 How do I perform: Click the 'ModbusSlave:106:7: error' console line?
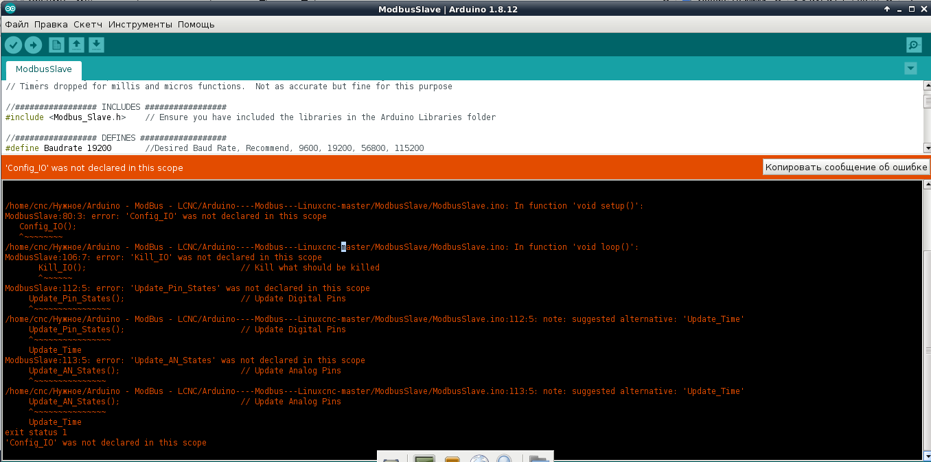pos(163,257)
